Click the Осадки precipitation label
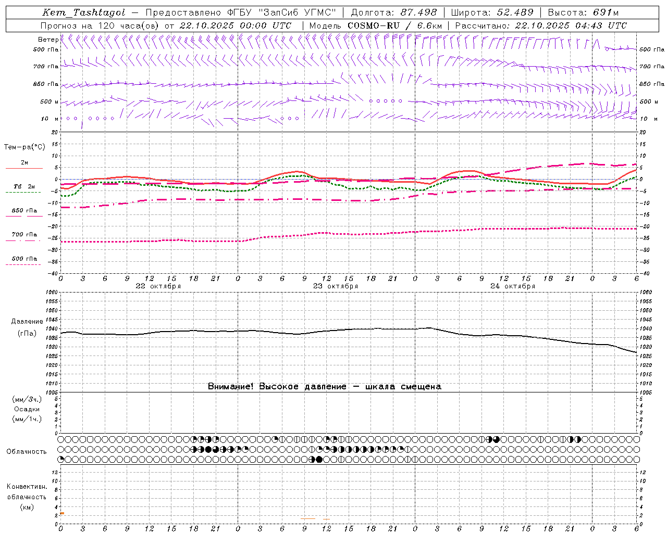The width and height of the screenshot is (667, 533). (27, 409)
